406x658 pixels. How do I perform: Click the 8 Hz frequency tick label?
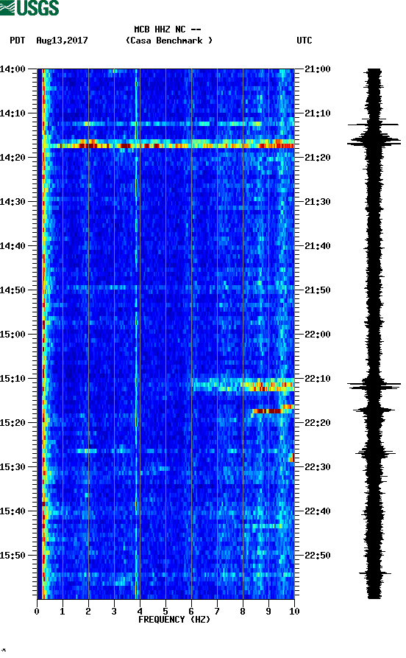pos(243,611)
